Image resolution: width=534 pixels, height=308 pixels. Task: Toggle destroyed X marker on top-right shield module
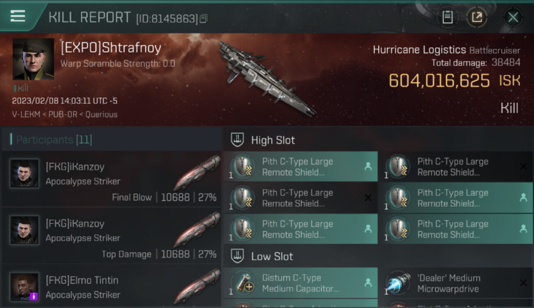click(523, 166)
